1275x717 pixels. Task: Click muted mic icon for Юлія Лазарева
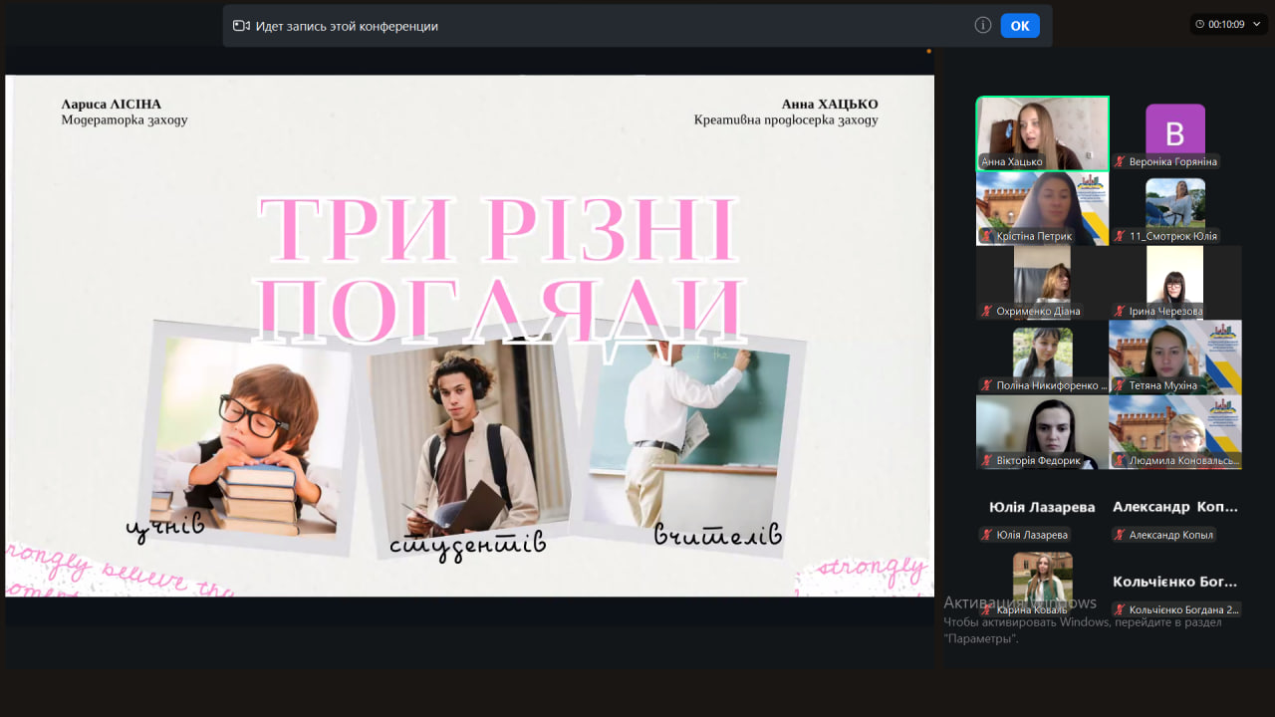tap(987, 535)
